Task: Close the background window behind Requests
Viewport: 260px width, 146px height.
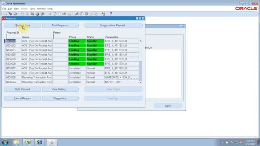Action: click(x=184, y=26)
